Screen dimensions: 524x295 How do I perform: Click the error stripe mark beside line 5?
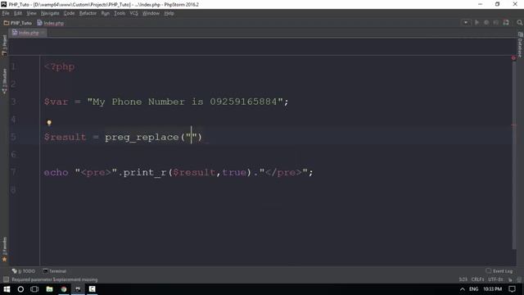[513, 125]
